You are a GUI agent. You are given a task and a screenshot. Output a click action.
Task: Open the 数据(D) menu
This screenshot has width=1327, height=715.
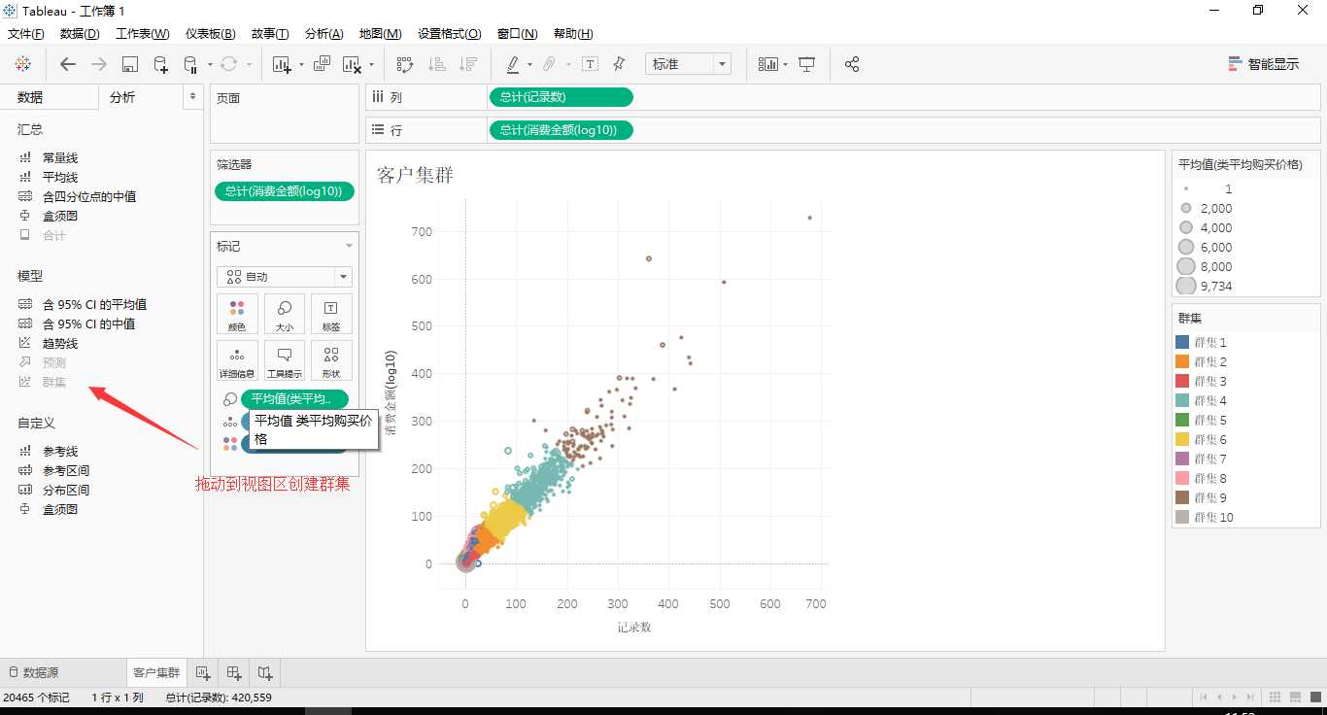point(80,33)
